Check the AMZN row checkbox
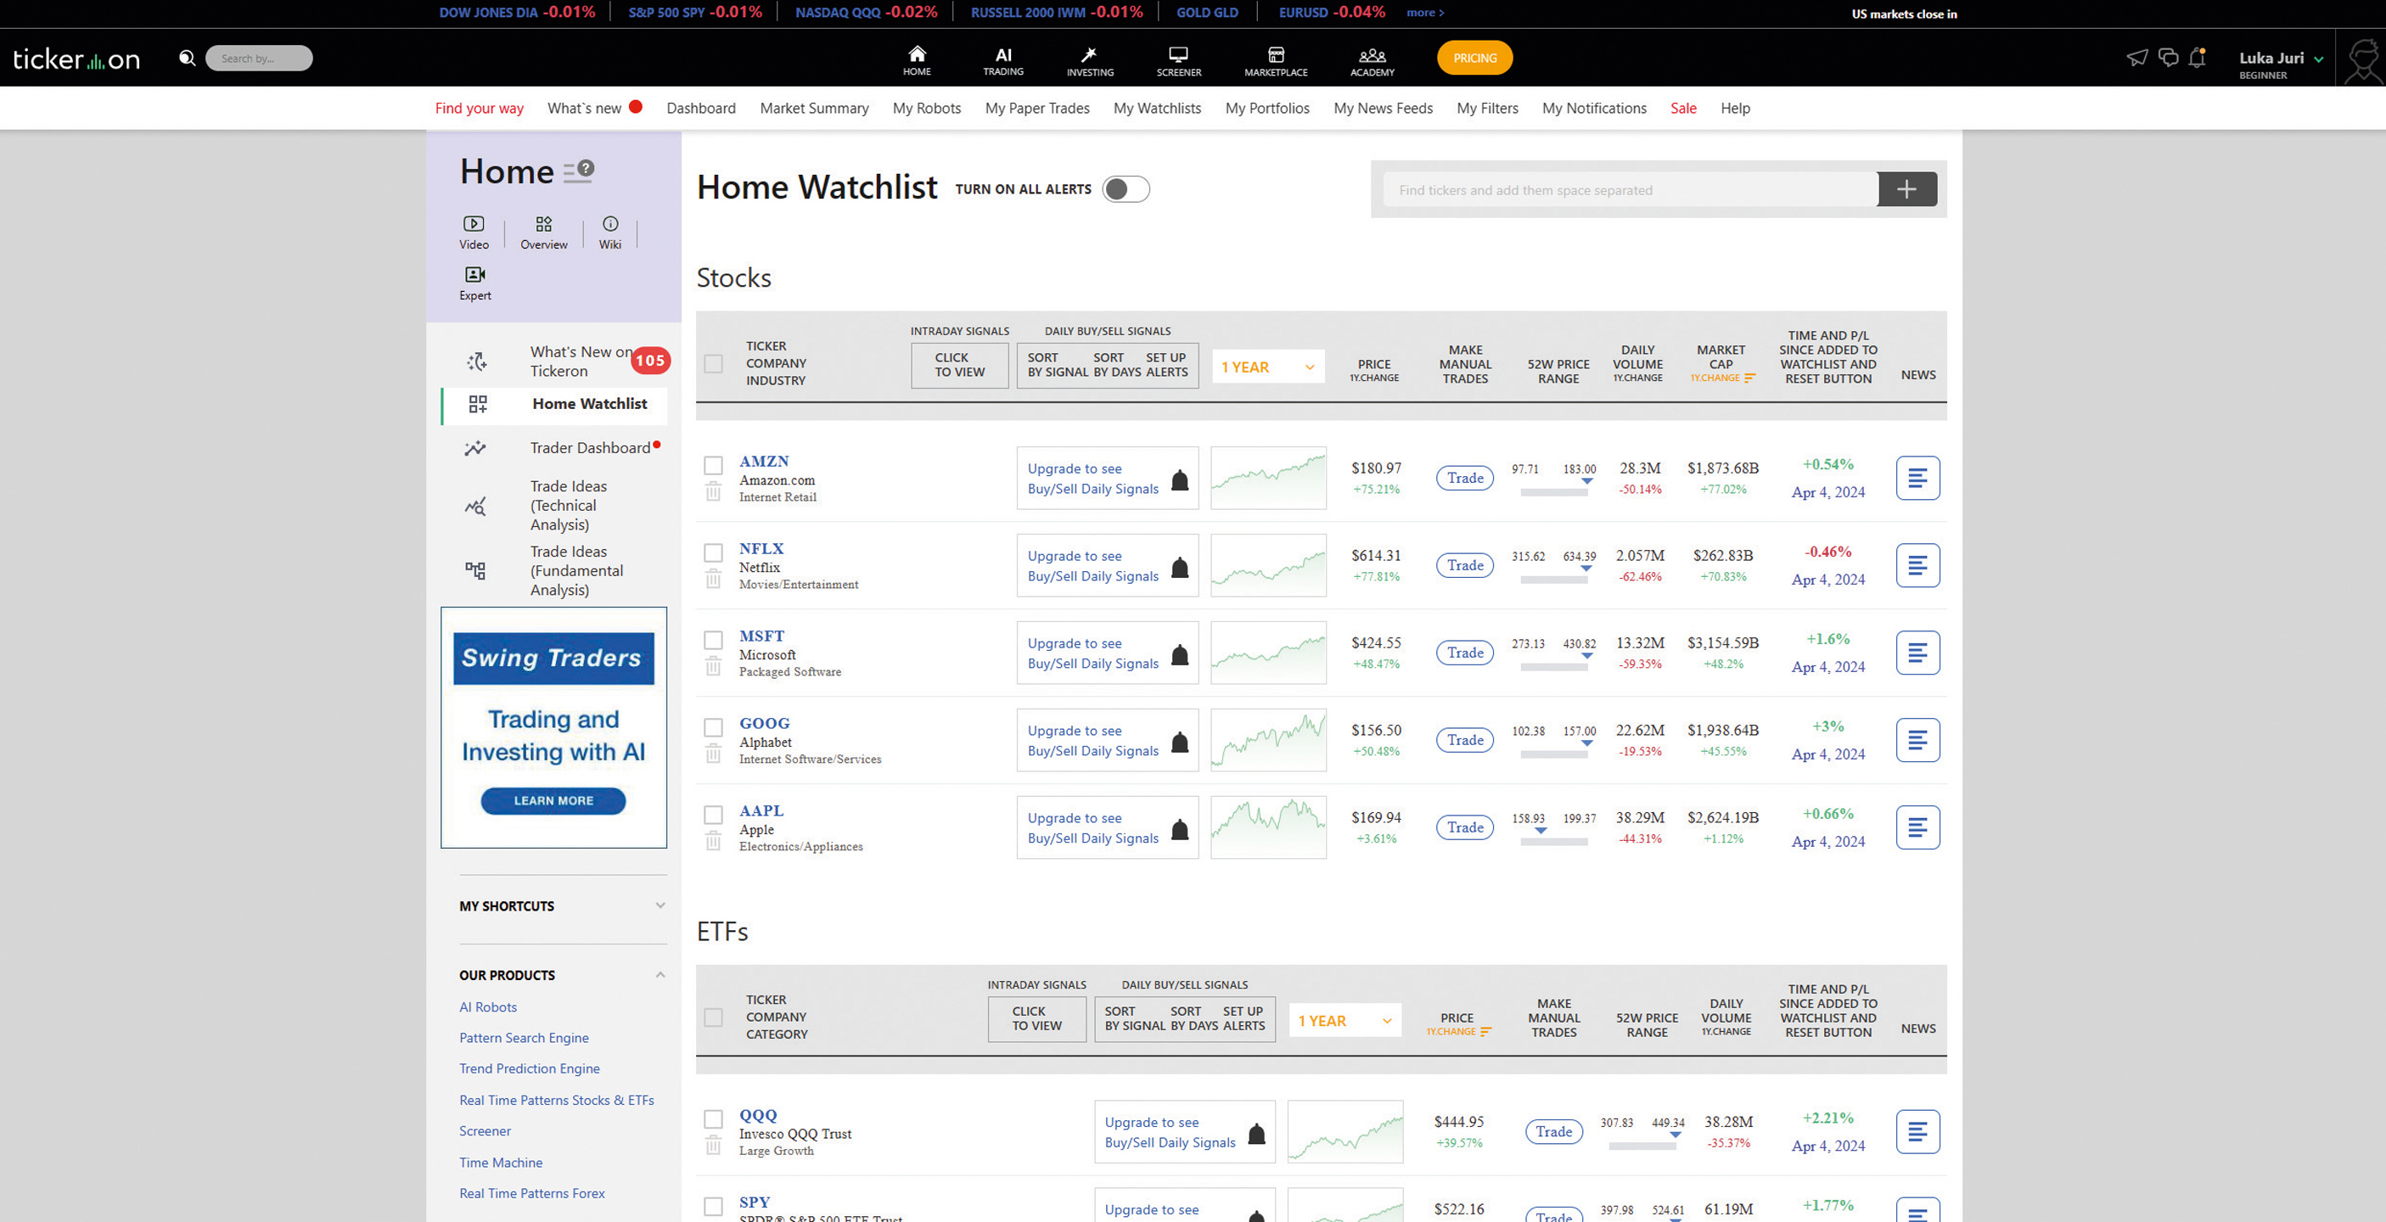The height and width of the screenshot is (1222, 2386). (712, 465)
